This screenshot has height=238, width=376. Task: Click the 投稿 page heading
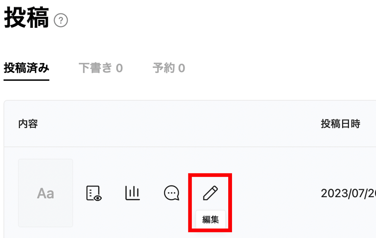pos(27,18)
